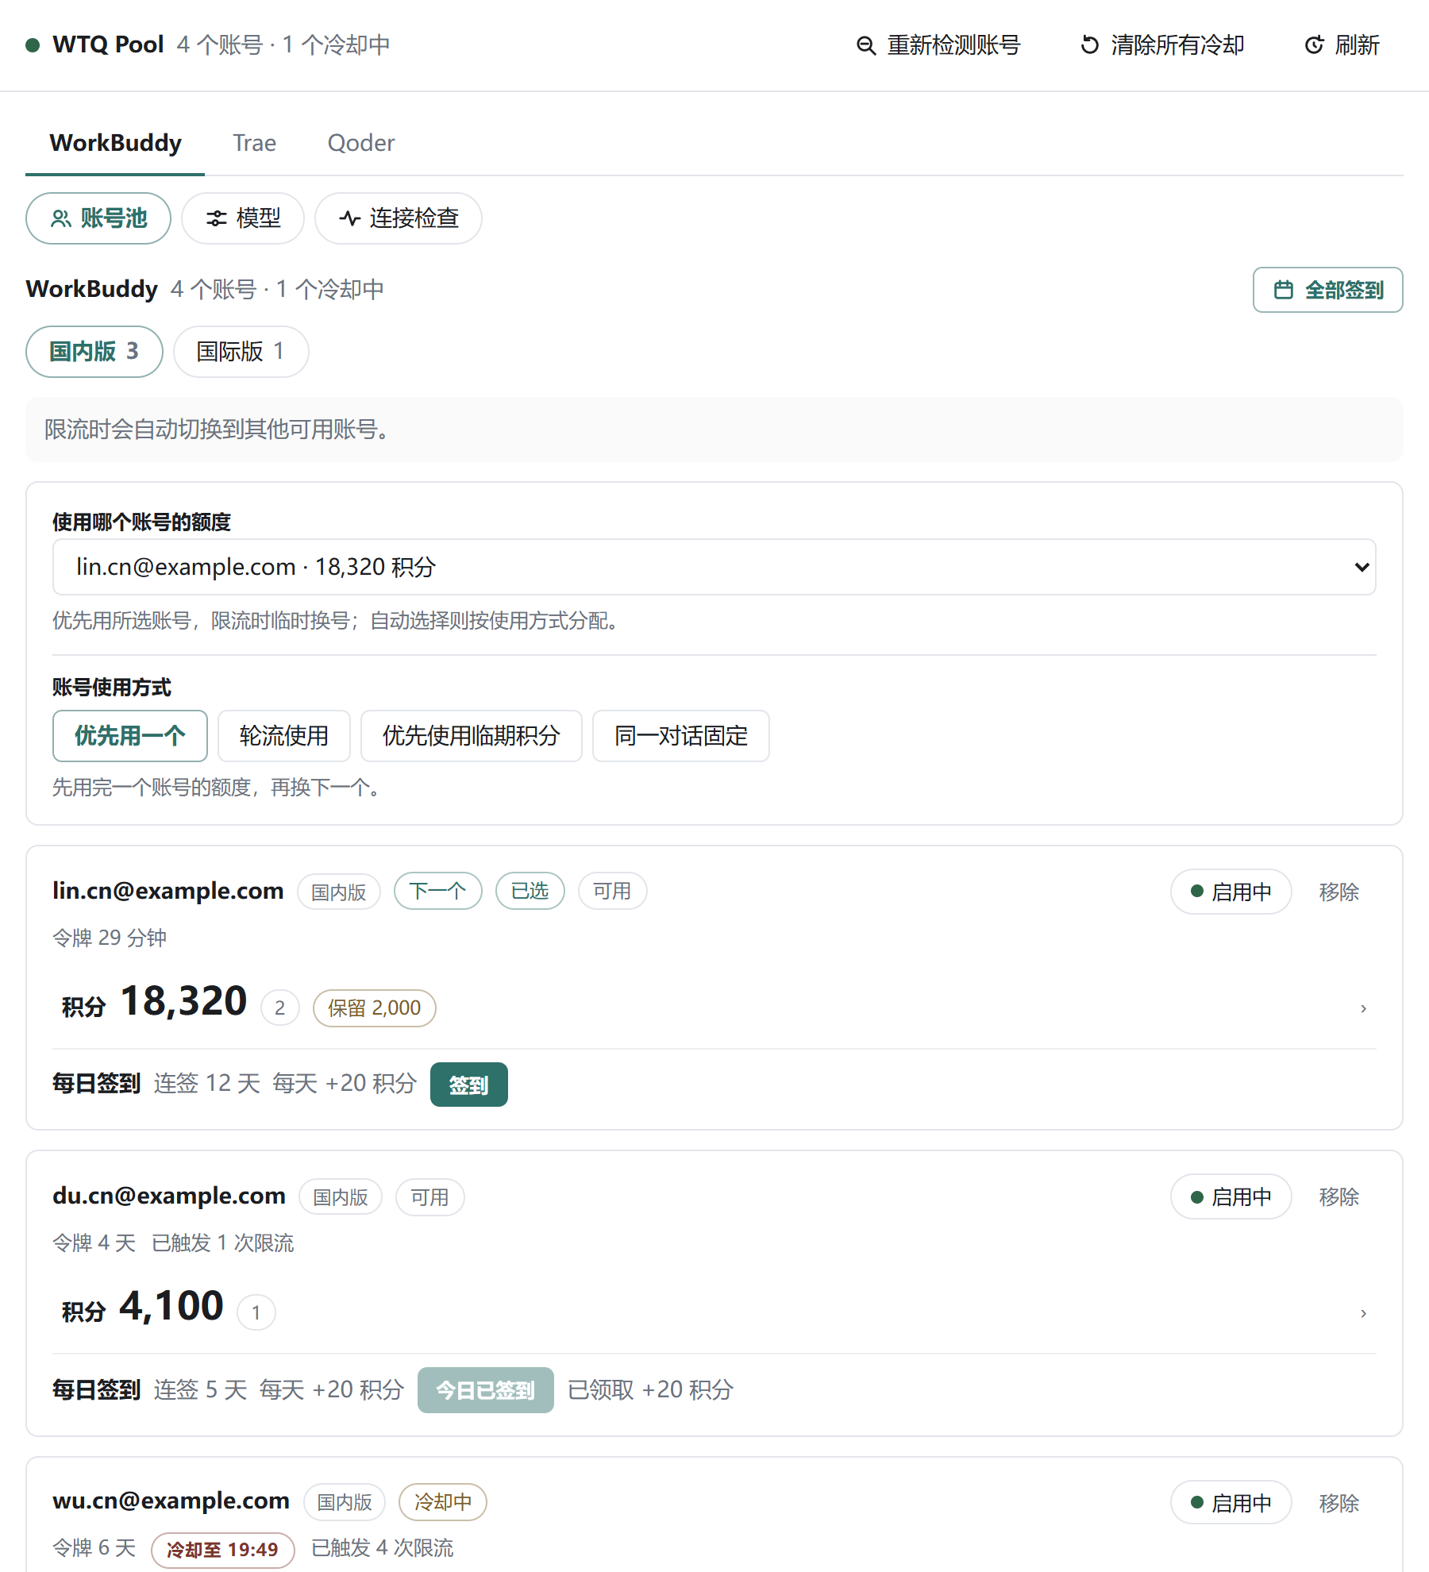The width and height of the screenshot is (1429, 1572).
Task: Click the 今日已签到 button for du.cn@example.com
Action: (486, 1390)
